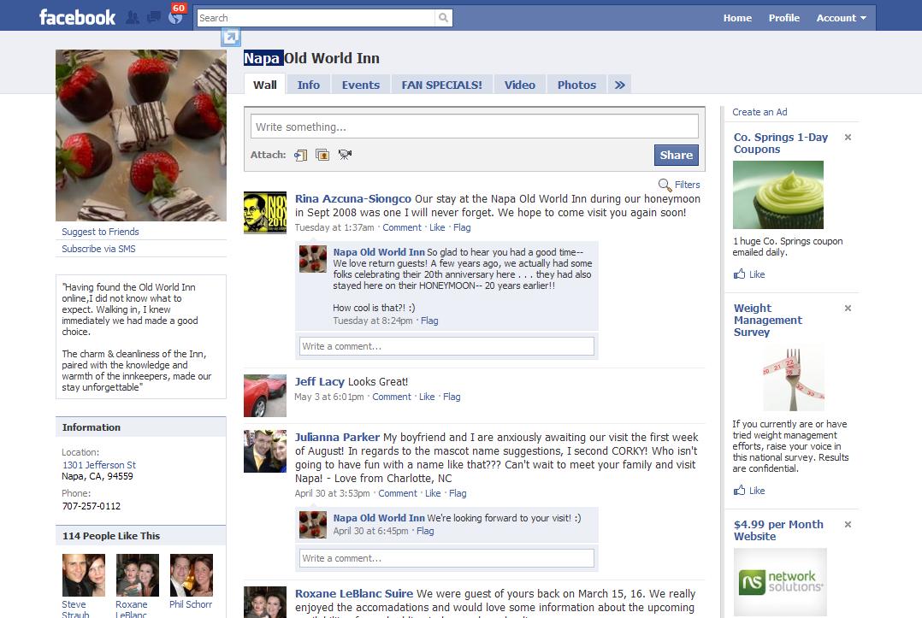Open Profile in the top bar
Screen dimensions: 922x618
(783, 18)
